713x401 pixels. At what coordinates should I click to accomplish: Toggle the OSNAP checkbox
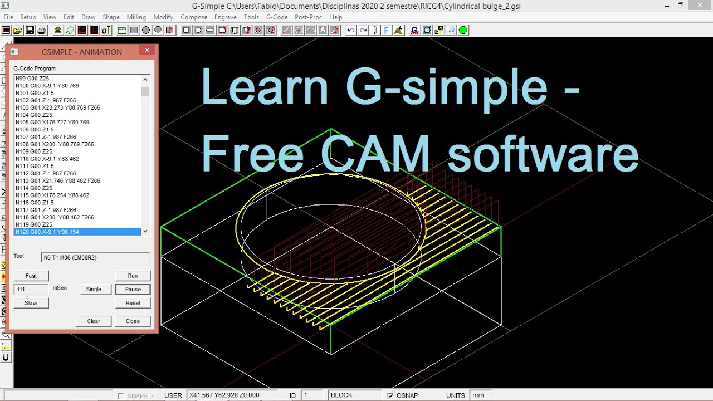pos(390,395)
